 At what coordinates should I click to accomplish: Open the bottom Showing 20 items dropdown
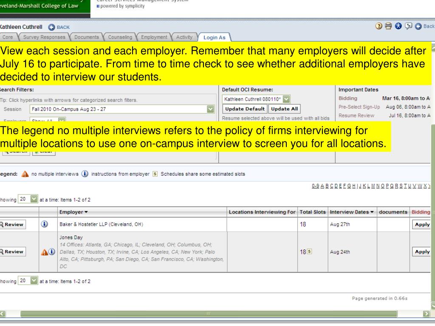[x=28, y=281]
